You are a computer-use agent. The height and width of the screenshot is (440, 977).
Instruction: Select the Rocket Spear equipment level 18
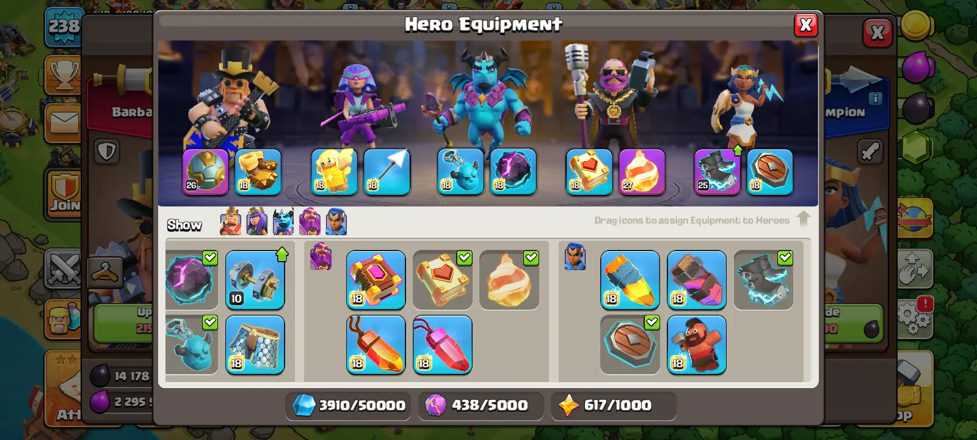coord(630,280)
